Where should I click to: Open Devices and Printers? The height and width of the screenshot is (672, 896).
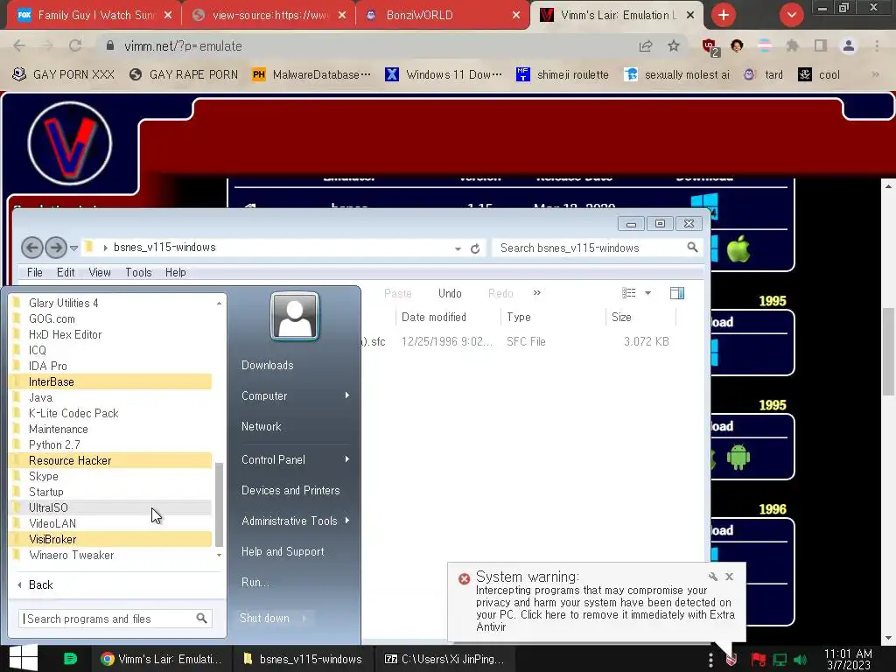[x=290, y=490]
